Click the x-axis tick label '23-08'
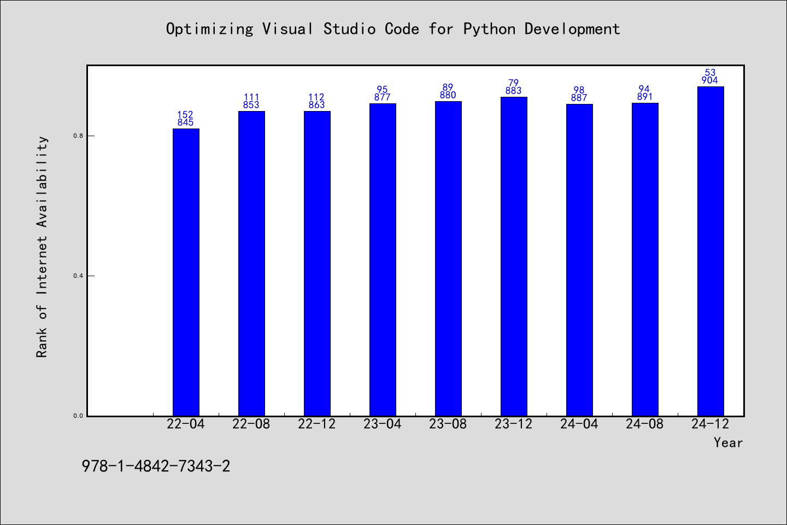Image resolution: width=787 pixels, height=525 pixels. coord(448,424)
